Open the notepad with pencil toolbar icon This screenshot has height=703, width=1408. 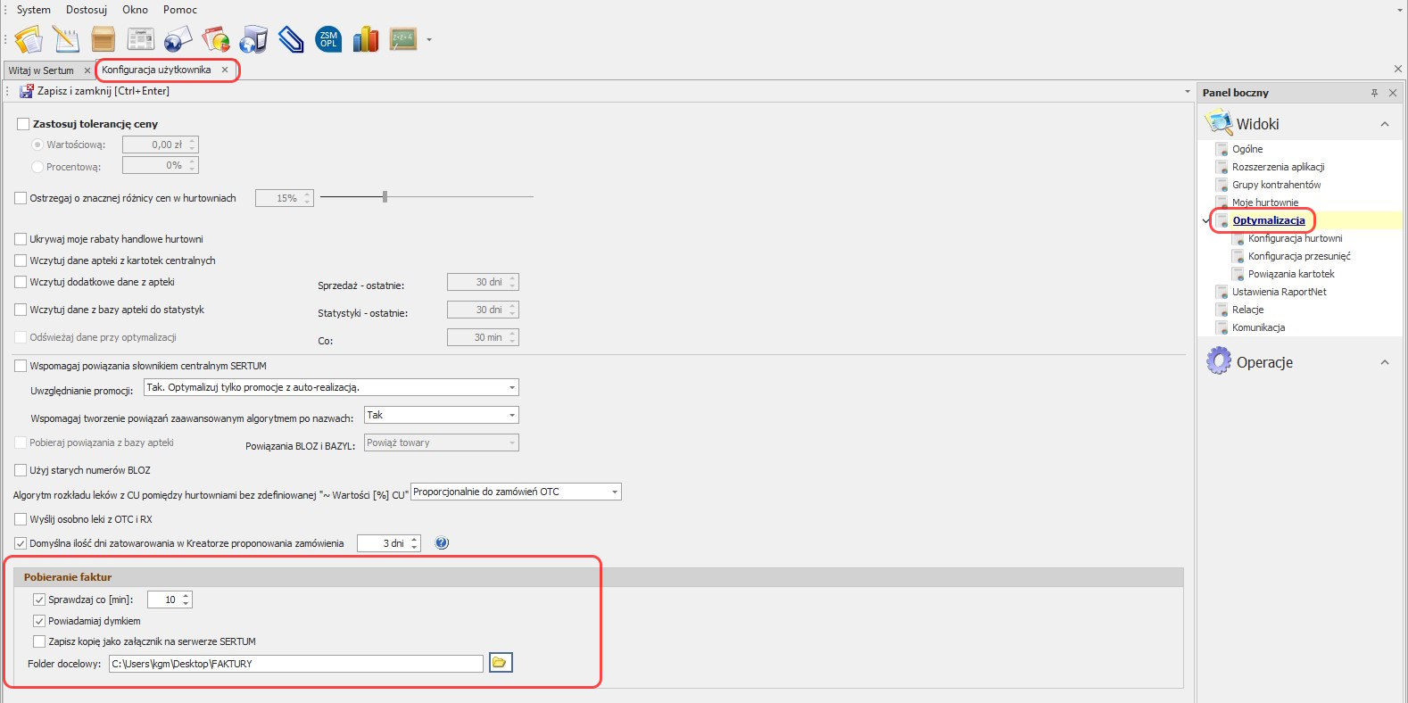click(x=66, y=39)
